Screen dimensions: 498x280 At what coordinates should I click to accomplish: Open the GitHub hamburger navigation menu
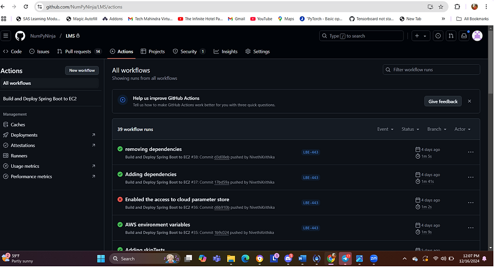(6, 36)
